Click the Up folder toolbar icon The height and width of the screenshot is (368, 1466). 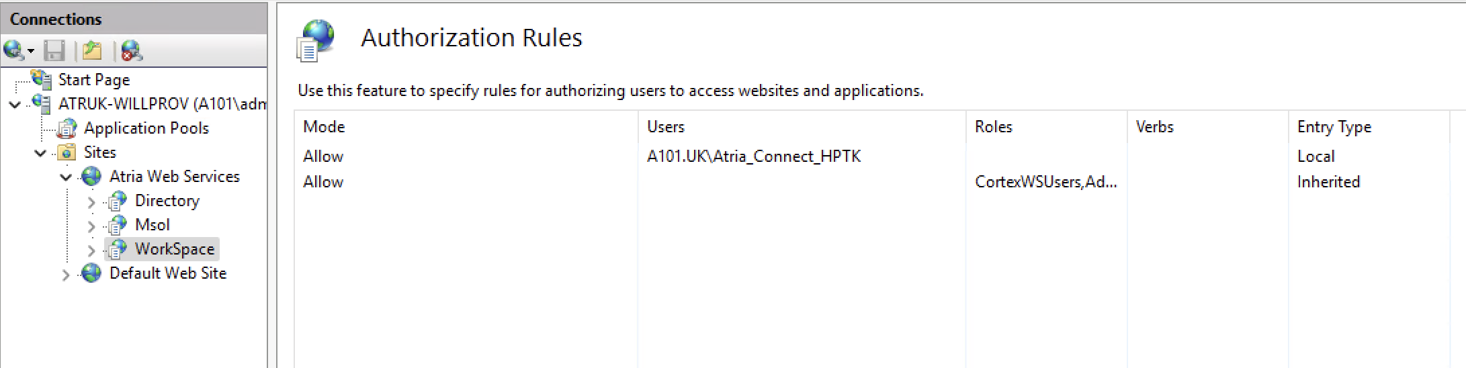(92, 50)
